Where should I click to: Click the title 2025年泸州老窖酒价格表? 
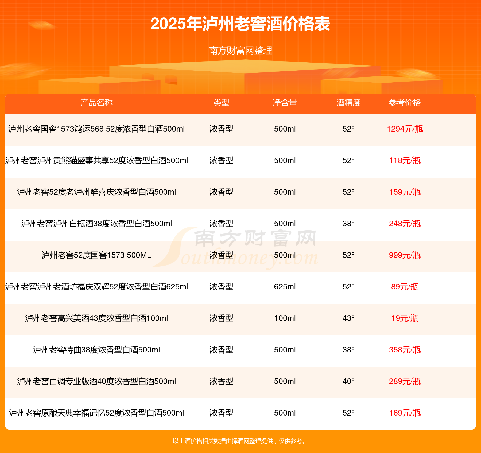(241, 24)
